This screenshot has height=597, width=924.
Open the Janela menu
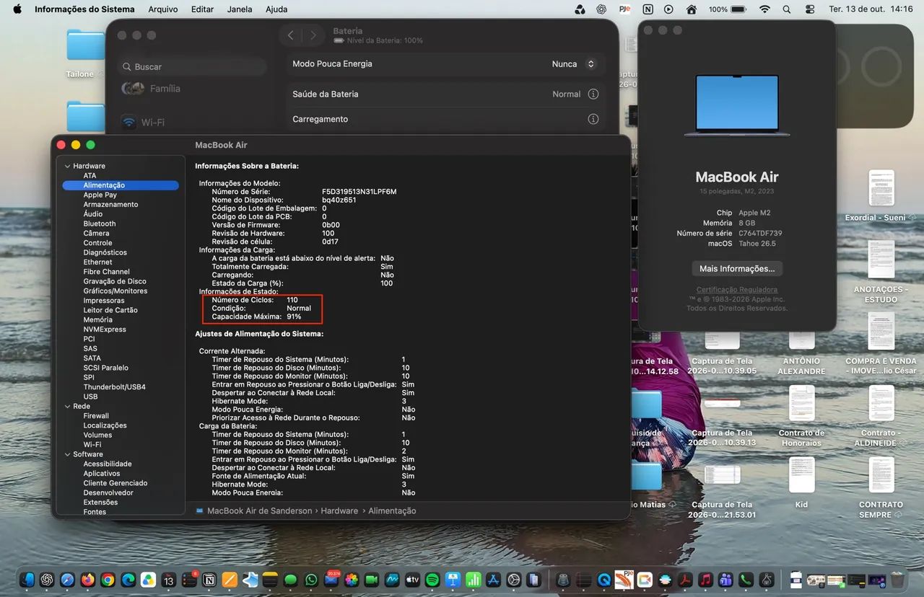pos(240,9)
